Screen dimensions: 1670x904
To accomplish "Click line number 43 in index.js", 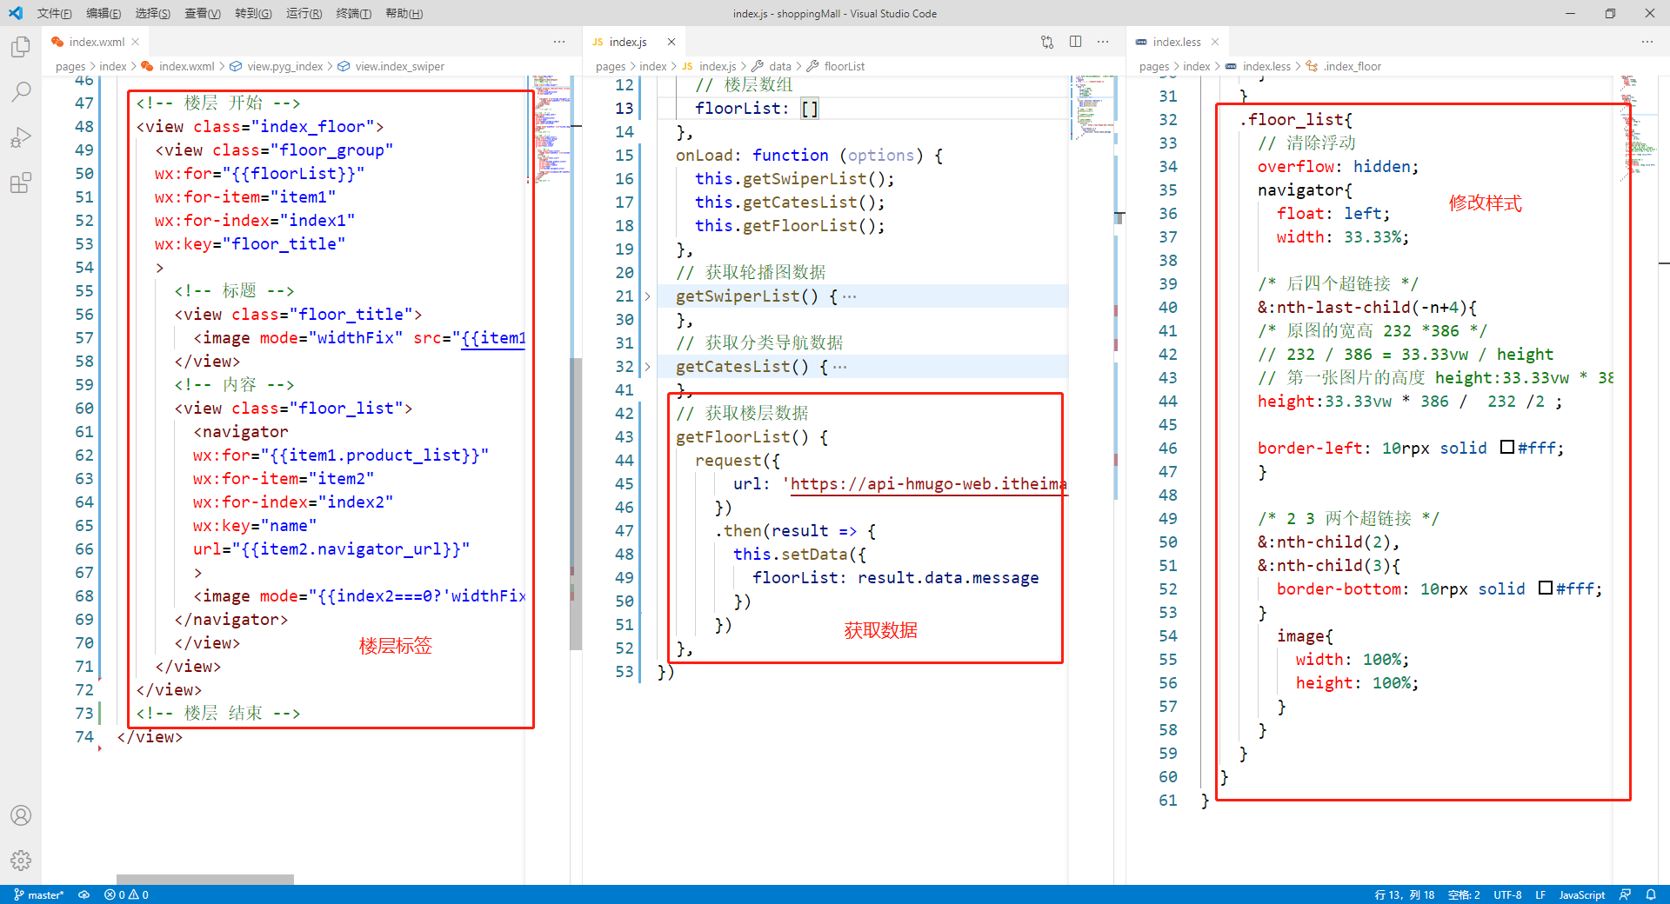I will point(625,437).
